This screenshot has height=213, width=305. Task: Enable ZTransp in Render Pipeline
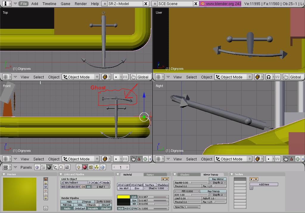coord(86,201)
